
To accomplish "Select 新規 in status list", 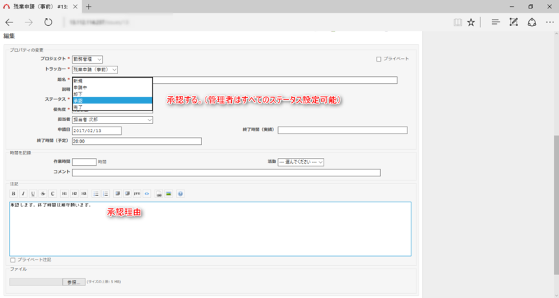I will (x=112, y=81).
